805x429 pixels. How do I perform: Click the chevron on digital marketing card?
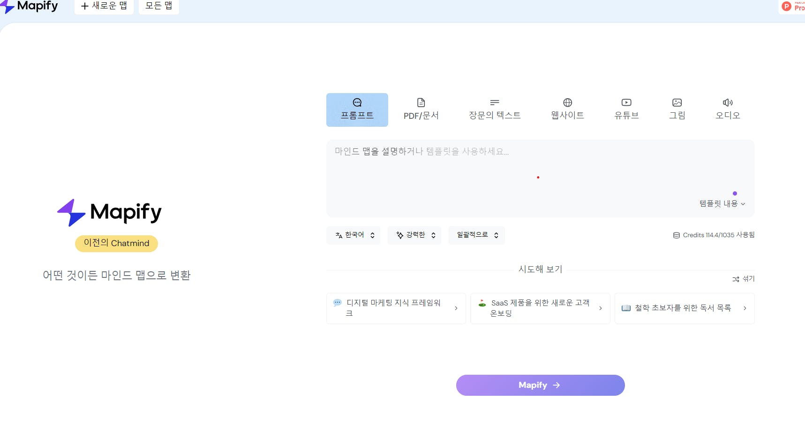click(x=456, y=308)
